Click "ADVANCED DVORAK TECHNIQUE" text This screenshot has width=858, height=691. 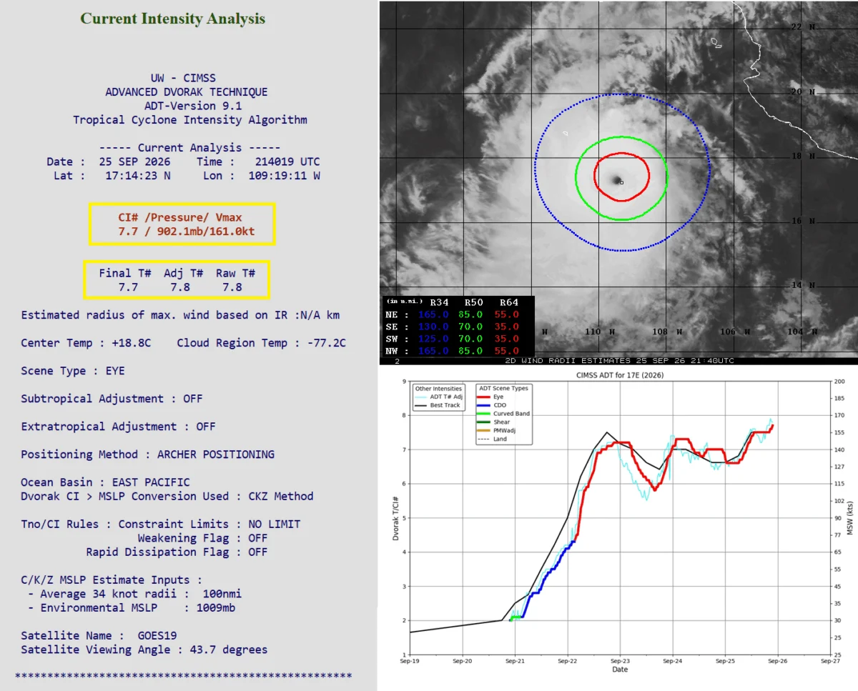[x=187, y=92]
